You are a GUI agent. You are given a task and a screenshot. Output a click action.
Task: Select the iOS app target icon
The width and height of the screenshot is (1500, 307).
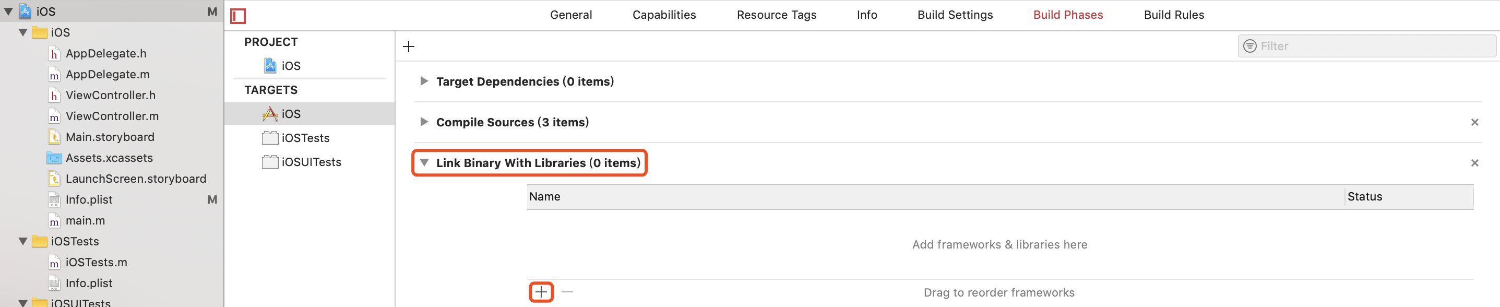tap(270, 114)
